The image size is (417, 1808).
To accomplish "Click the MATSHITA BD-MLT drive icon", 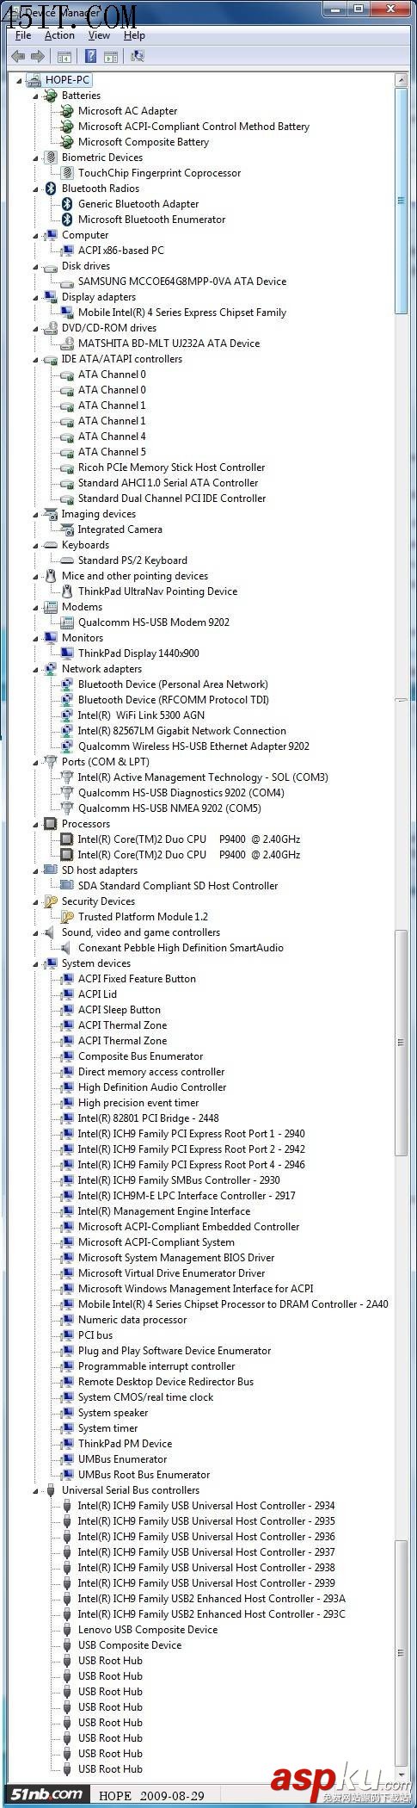I will pos(67,344).
